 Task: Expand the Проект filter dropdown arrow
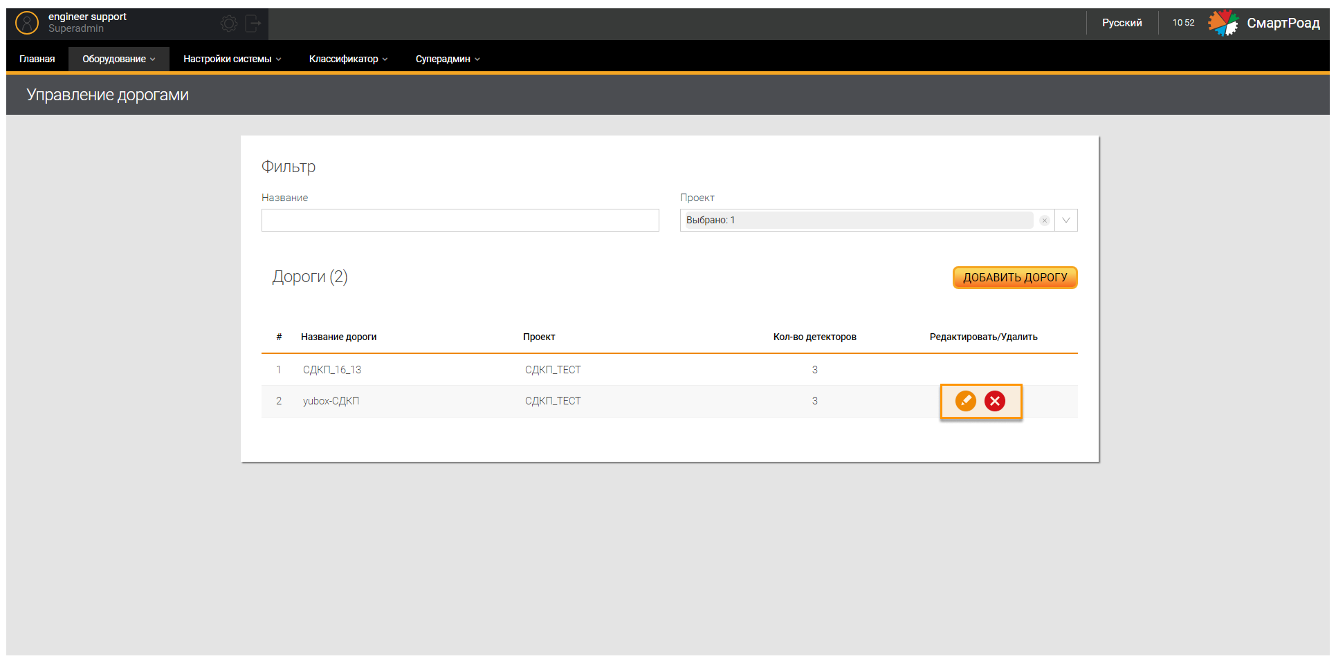(x=1066, y=221)
